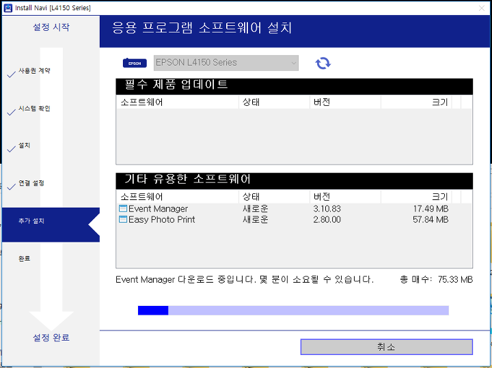Click the 설정 시작 heading in sidebar
The width and height of the screenshot is (492, 368).
(x=51, y=27)
